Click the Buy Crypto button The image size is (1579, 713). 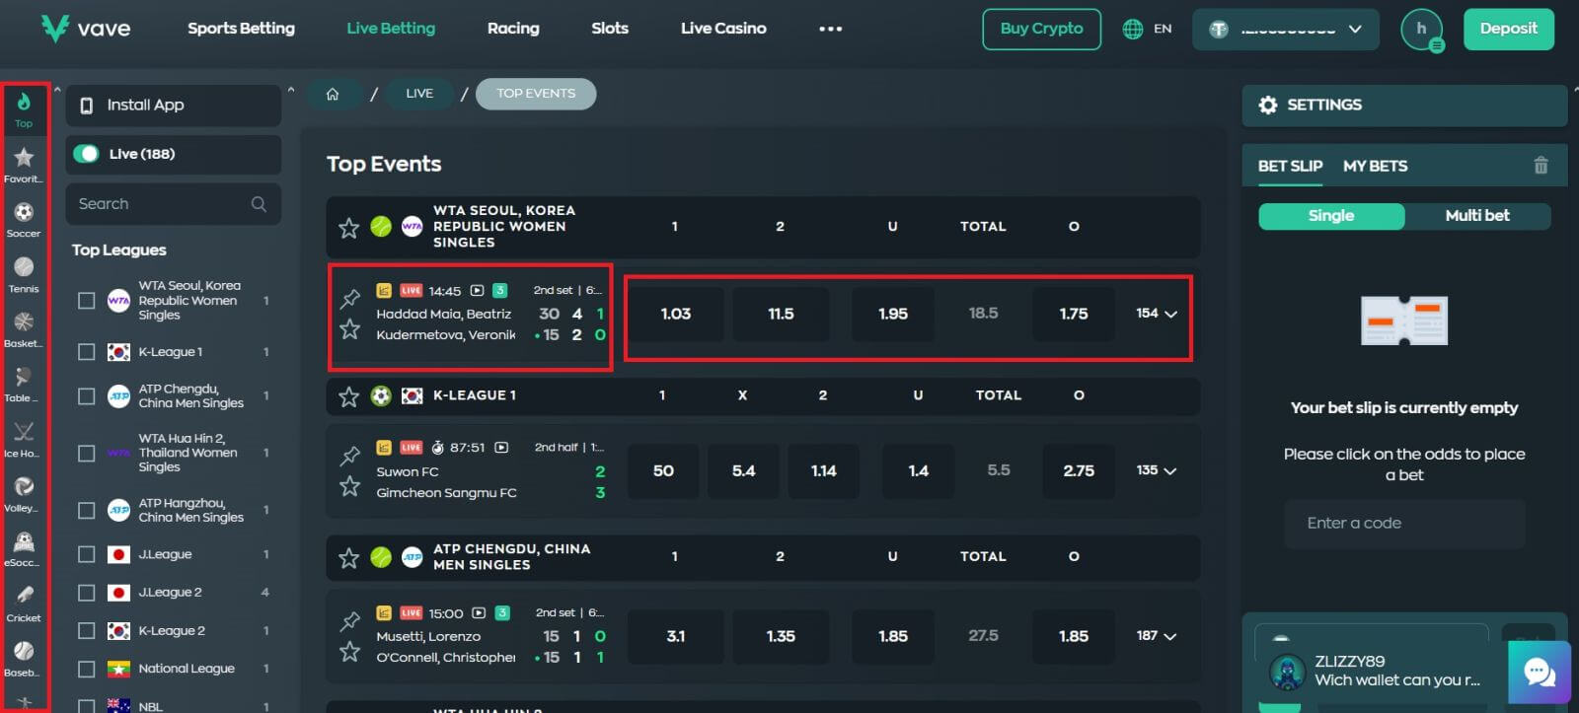pos(1041,29)
